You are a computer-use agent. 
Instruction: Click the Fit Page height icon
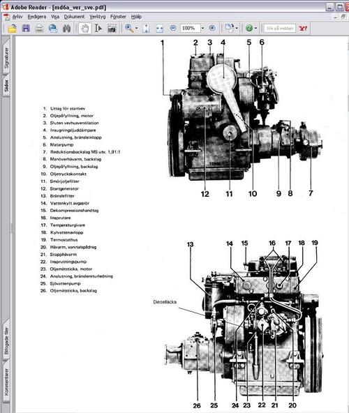coord(146,28)
